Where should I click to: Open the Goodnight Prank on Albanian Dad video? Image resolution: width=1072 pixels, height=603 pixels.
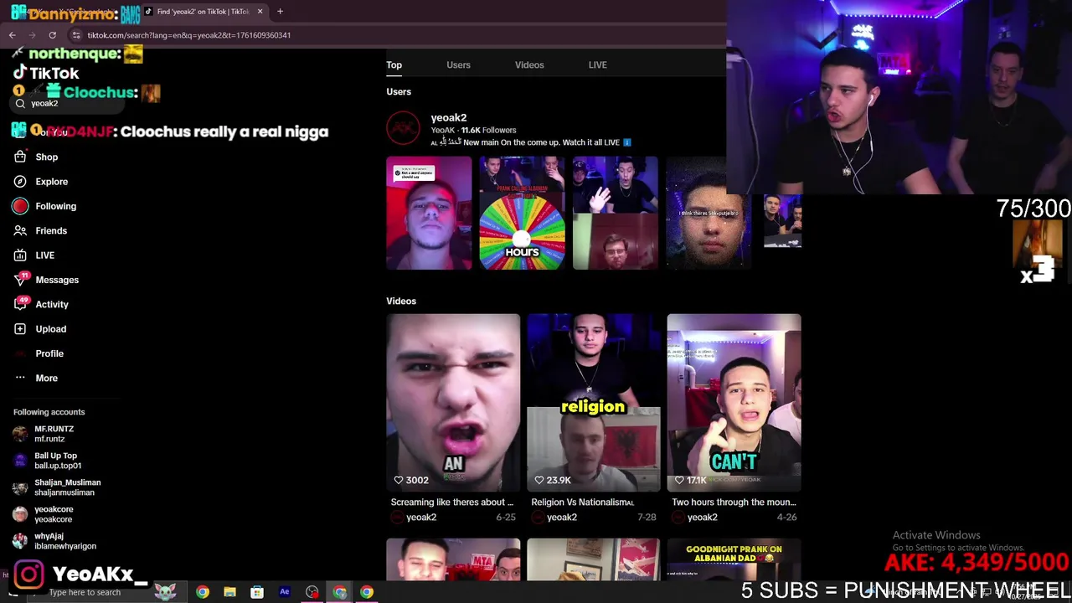click(734, 559)
